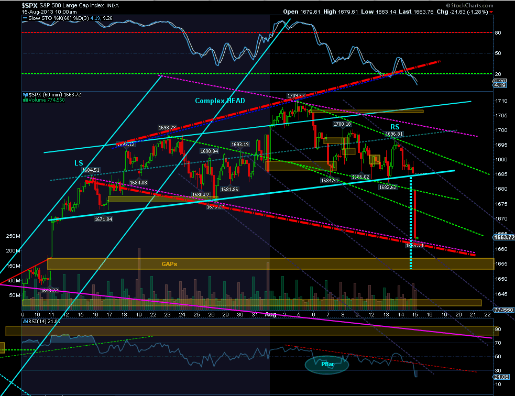Image resolution: width=515 pixels, height=396 pixels.
Task: Click the 'S&P 500 Large Cap Index' name
Action: click(72, 5)
